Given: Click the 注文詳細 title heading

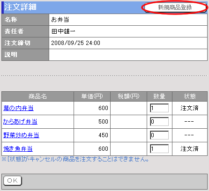Looking at the screenshot, I should [x=20, y=7].
